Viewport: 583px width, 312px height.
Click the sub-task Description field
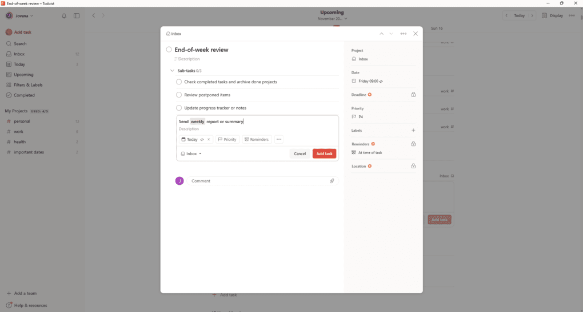point(189,129)
